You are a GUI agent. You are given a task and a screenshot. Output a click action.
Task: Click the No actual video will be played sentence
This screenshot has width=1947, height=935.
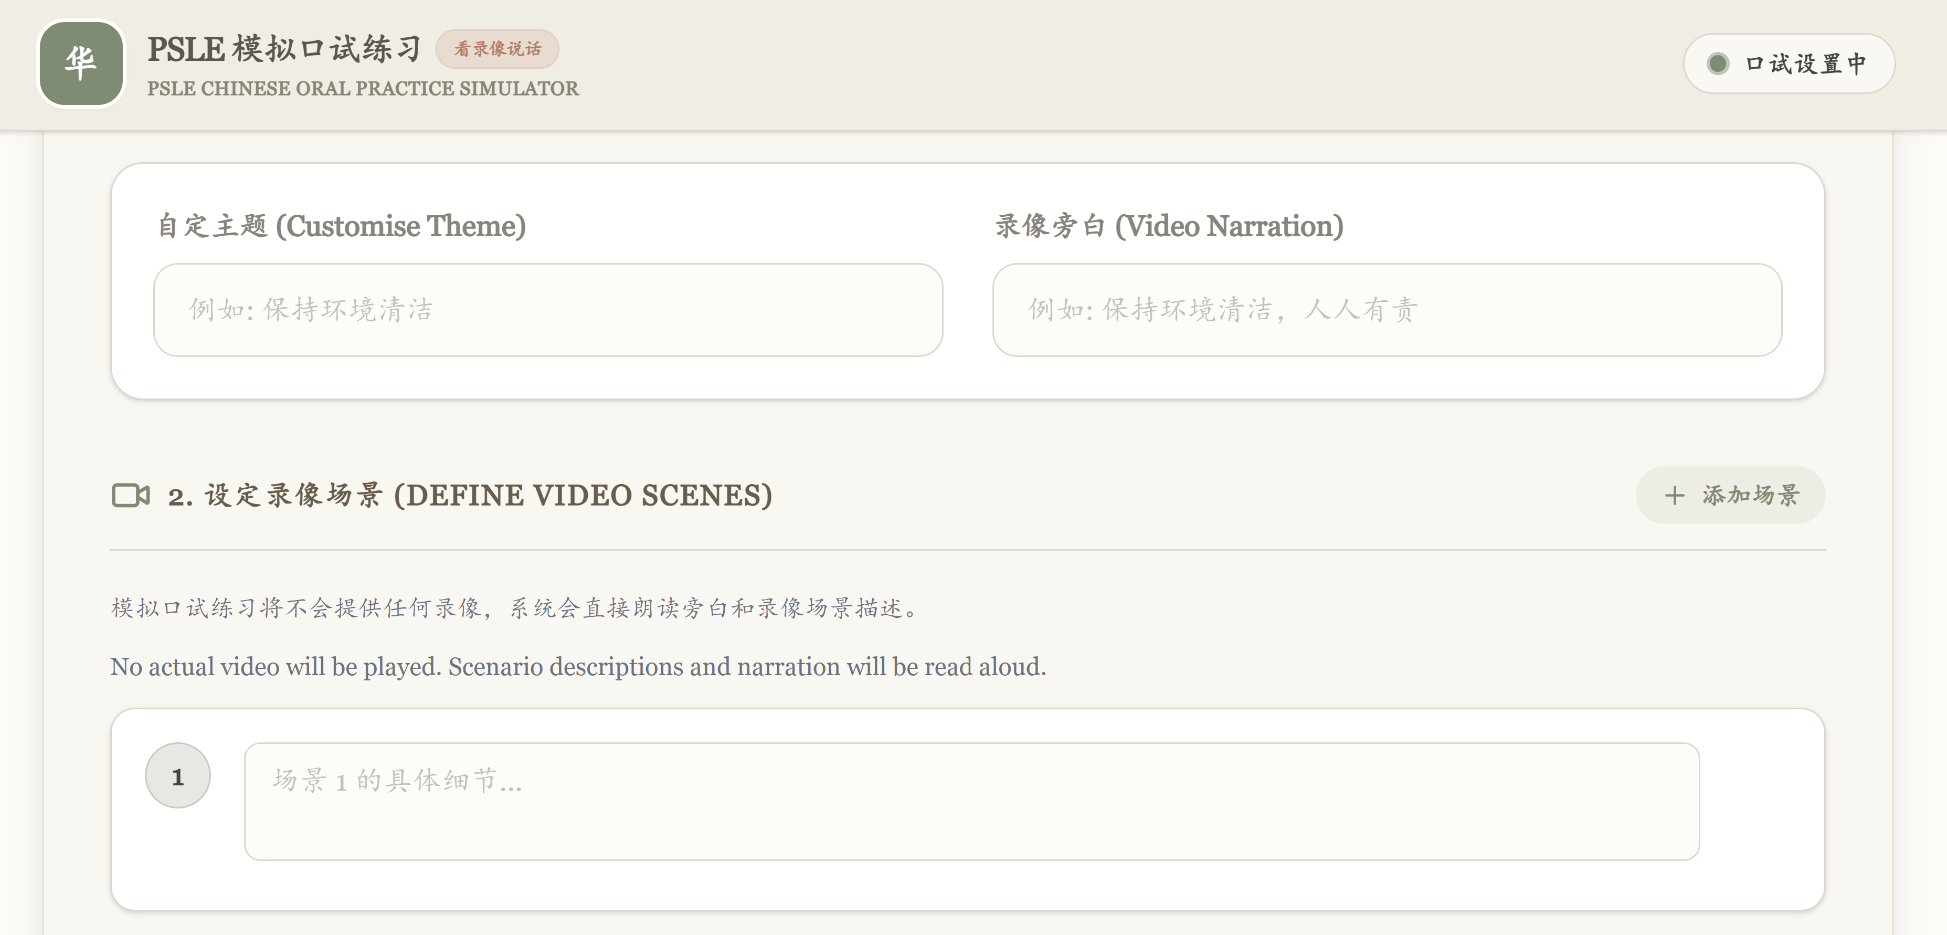[578, 667]
